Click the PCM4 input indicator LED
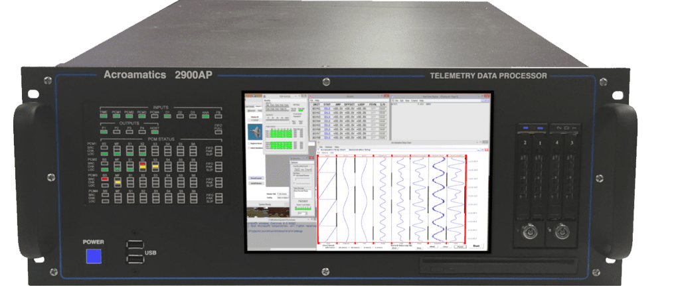The image size is (680, 286). coord(155,116)
